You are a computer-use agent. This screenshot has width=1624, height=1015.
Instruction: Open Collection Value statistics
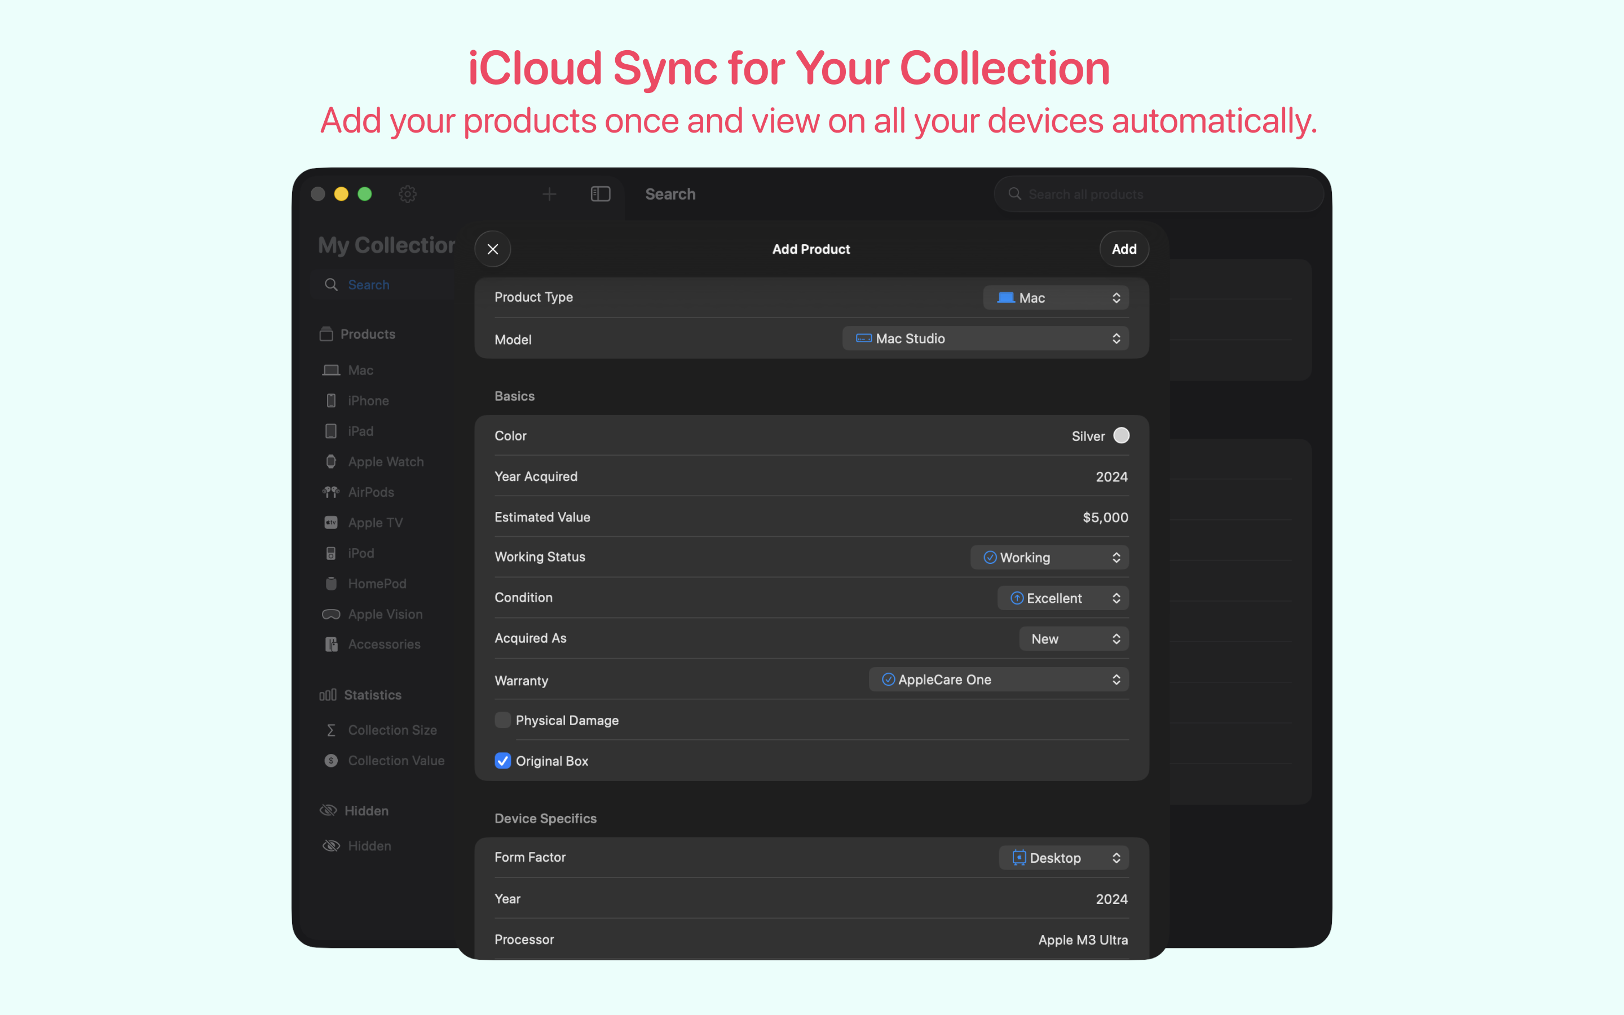396,761
